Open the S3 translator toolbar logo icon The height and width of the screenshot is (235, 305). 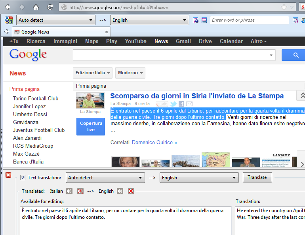coord(9,20)
